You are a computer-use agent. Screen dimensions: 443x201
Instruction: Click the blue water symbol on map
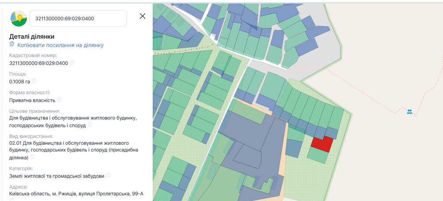pos(410,112)
